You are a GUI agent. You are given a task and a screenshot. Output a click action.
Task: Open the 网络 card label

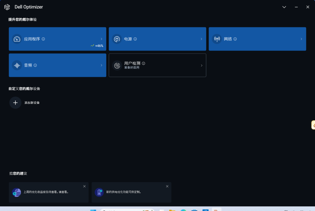228,39
